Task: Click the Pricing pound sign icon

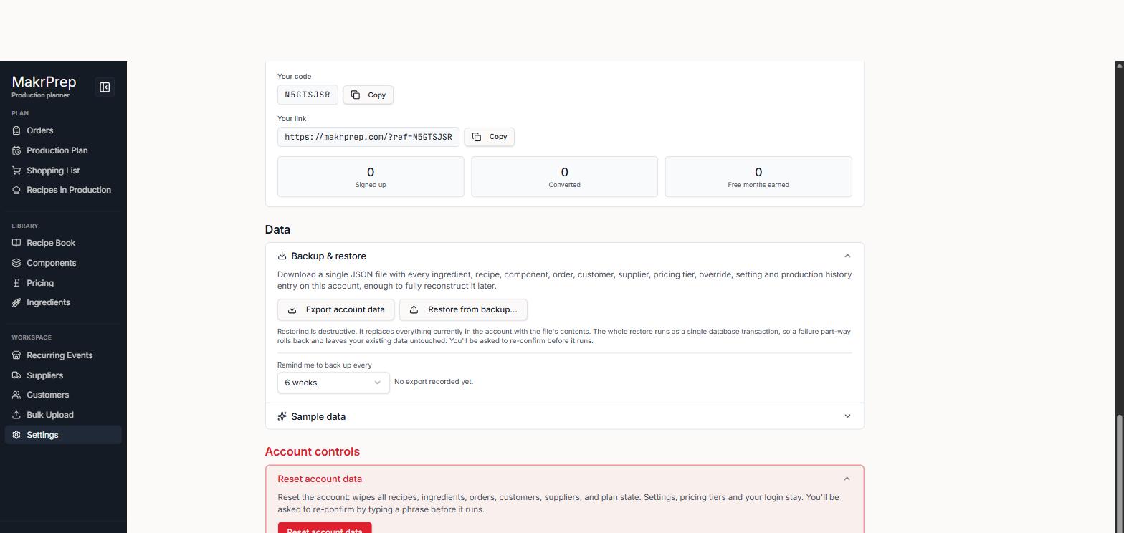Action: pyautogui.click(x=16, y=283)
